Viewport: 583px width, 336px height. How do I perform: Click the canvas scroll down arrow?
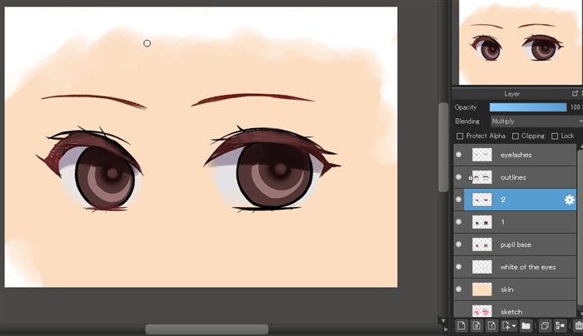tap(443, 320)
